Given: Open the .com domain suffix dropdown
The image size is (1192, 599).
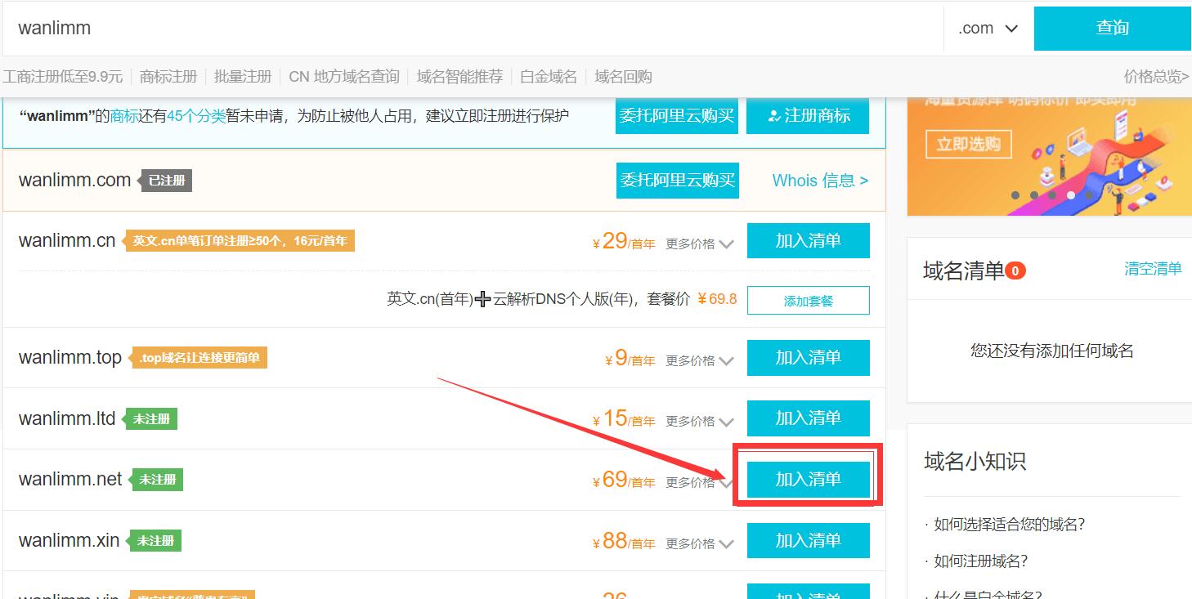Looking at the screenshot, I should (988, 27).
